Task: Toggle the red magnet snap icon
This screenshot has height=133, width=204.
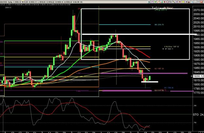Action: click(189, 2)
